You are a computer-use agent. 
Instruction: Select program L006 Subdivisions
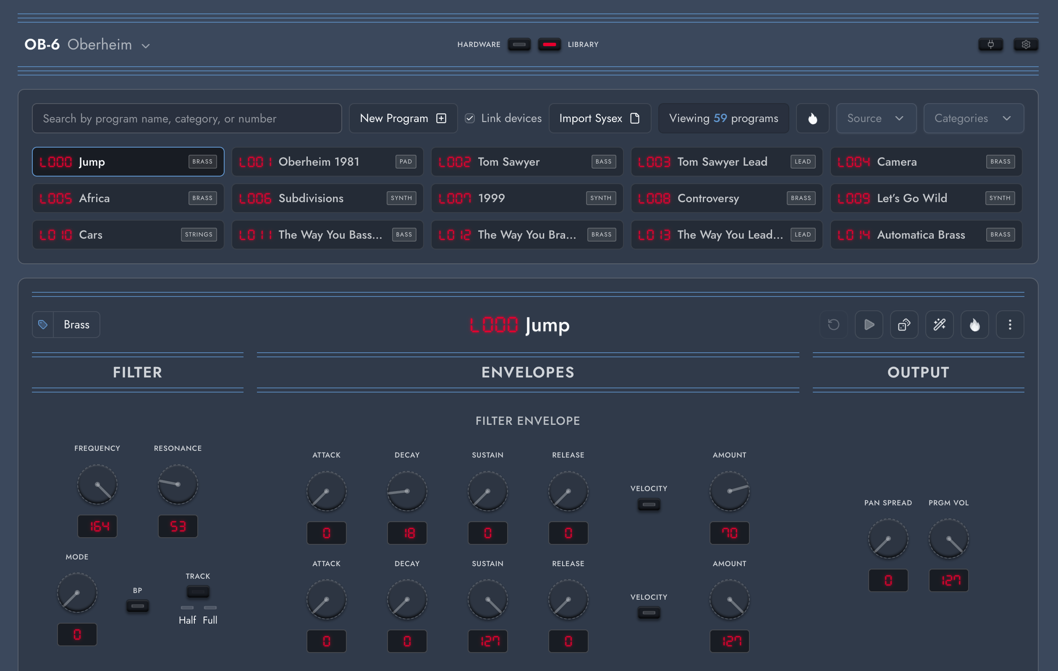tap(327, 198)
